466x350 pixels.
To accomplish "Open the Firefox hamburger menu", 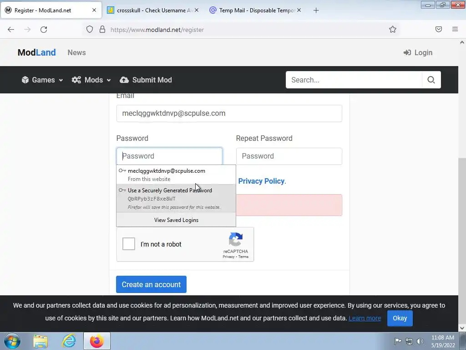I will click(455, 29).
